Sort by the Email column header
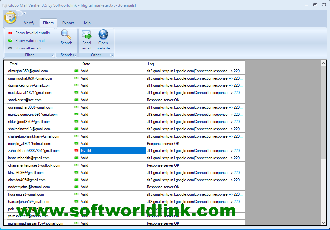The height and width of the screenshot is (230, 330). (x=40, y=64)
